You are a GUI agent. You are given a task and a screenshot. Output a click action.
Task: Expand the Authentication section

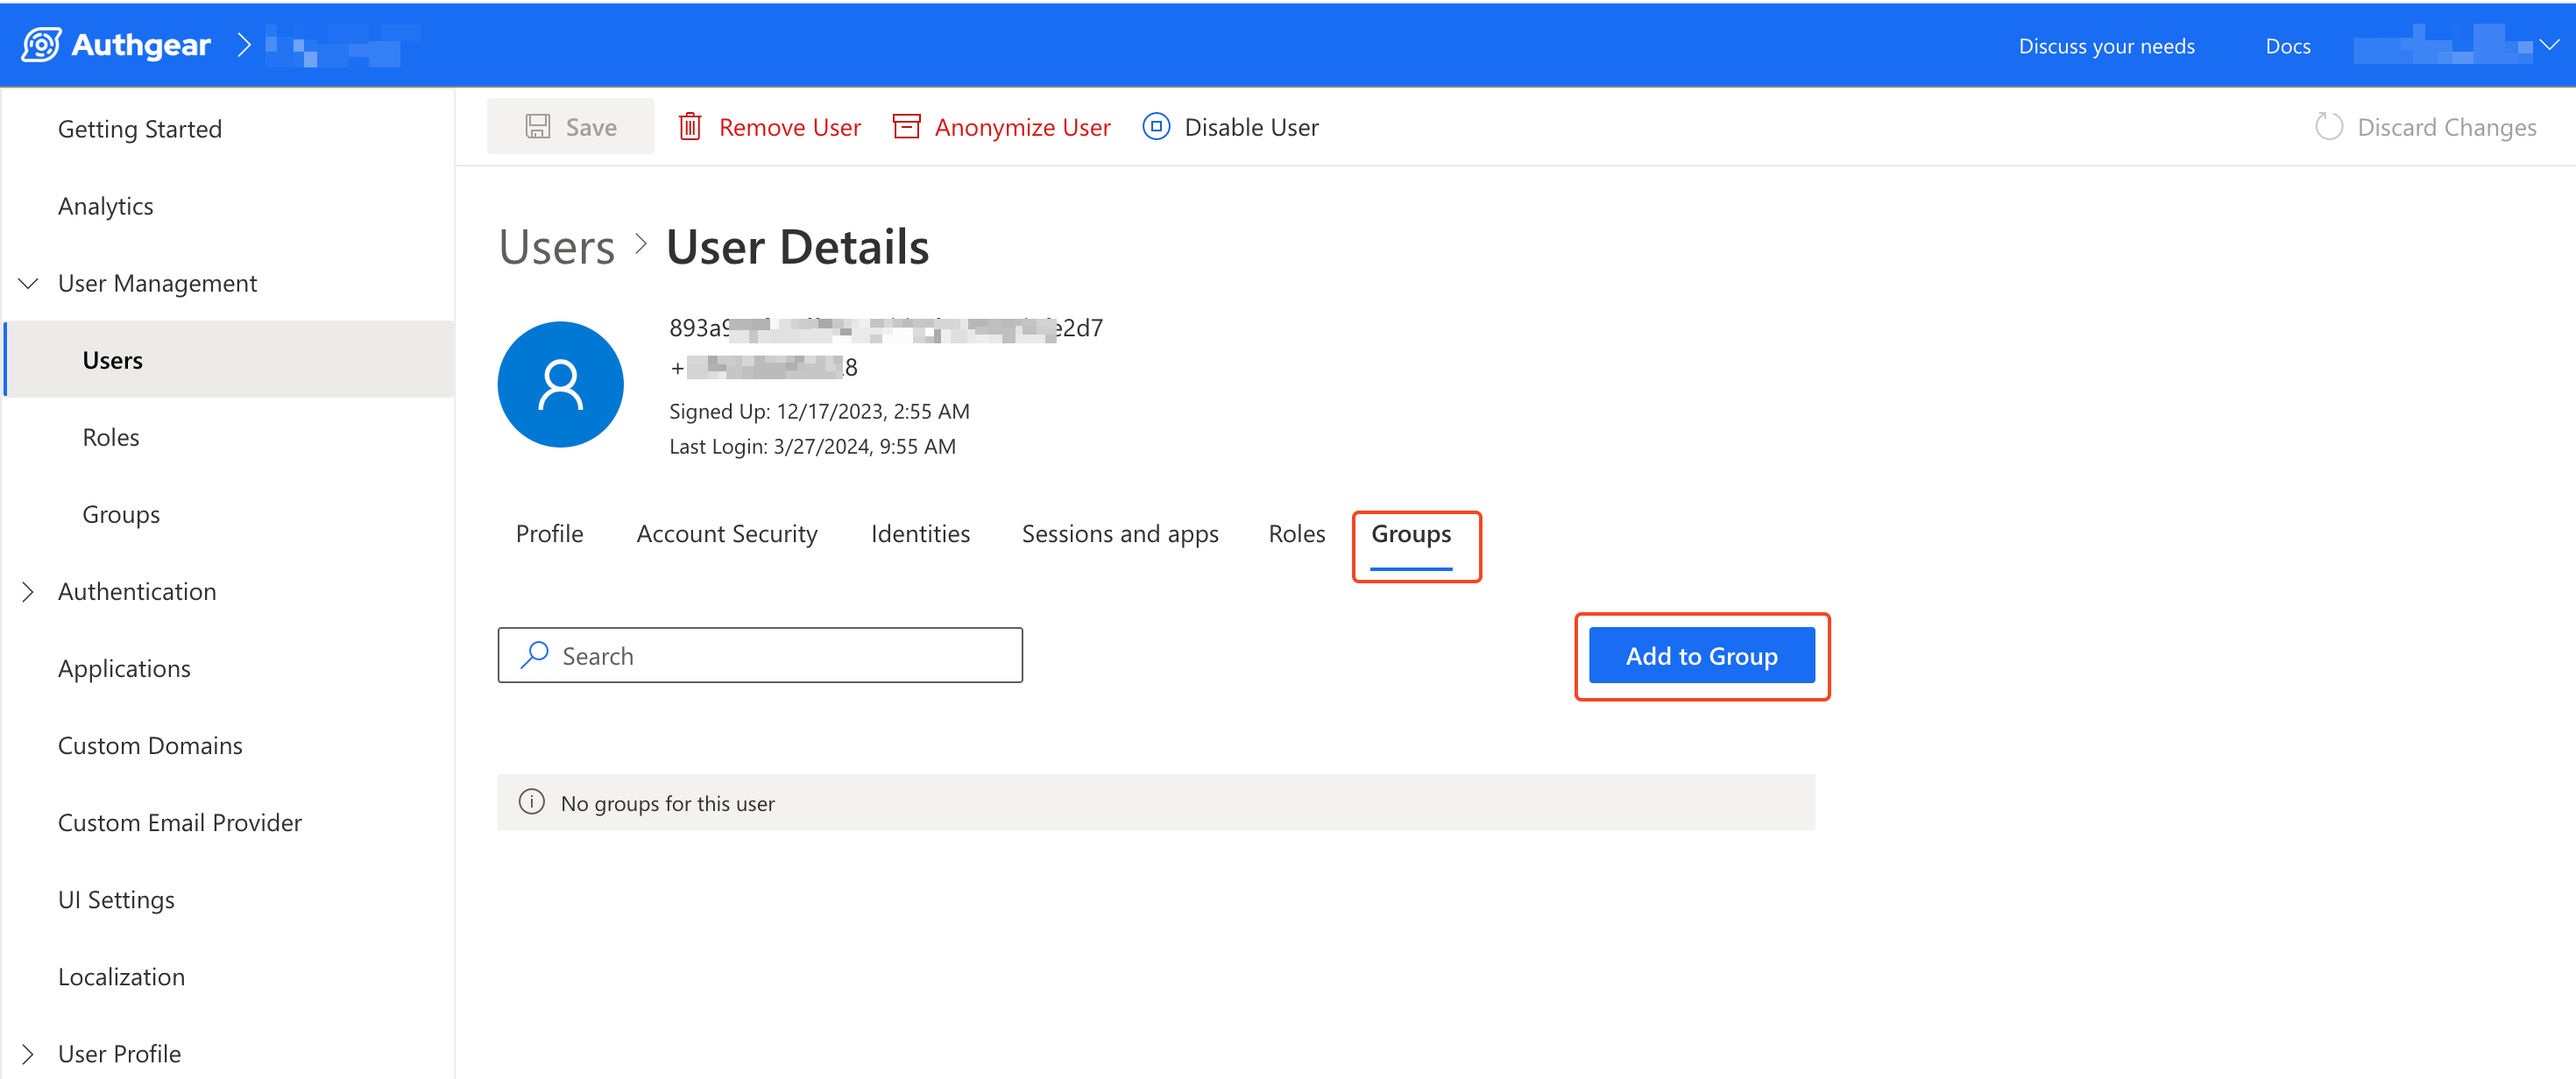(x=29, y=592)
